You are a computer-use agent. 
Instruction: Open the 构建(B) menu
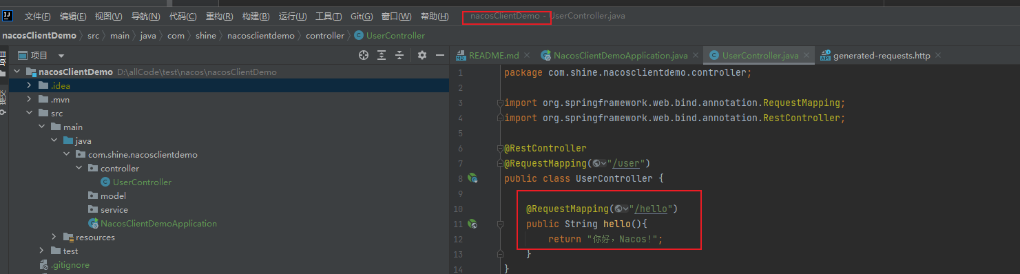(256, 17)
